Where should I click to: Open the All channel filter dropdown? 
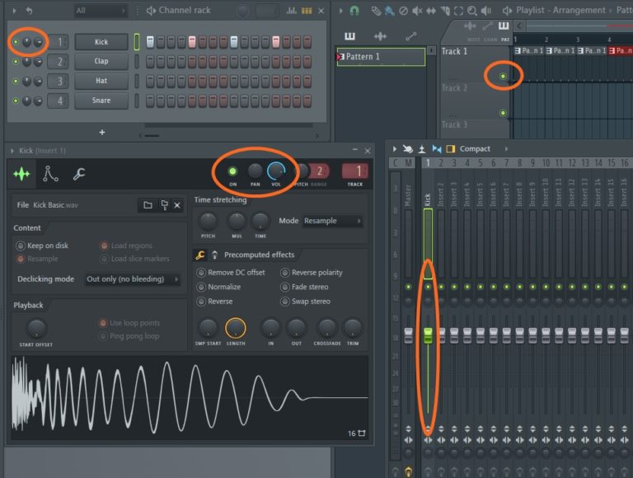click(101, 11)
